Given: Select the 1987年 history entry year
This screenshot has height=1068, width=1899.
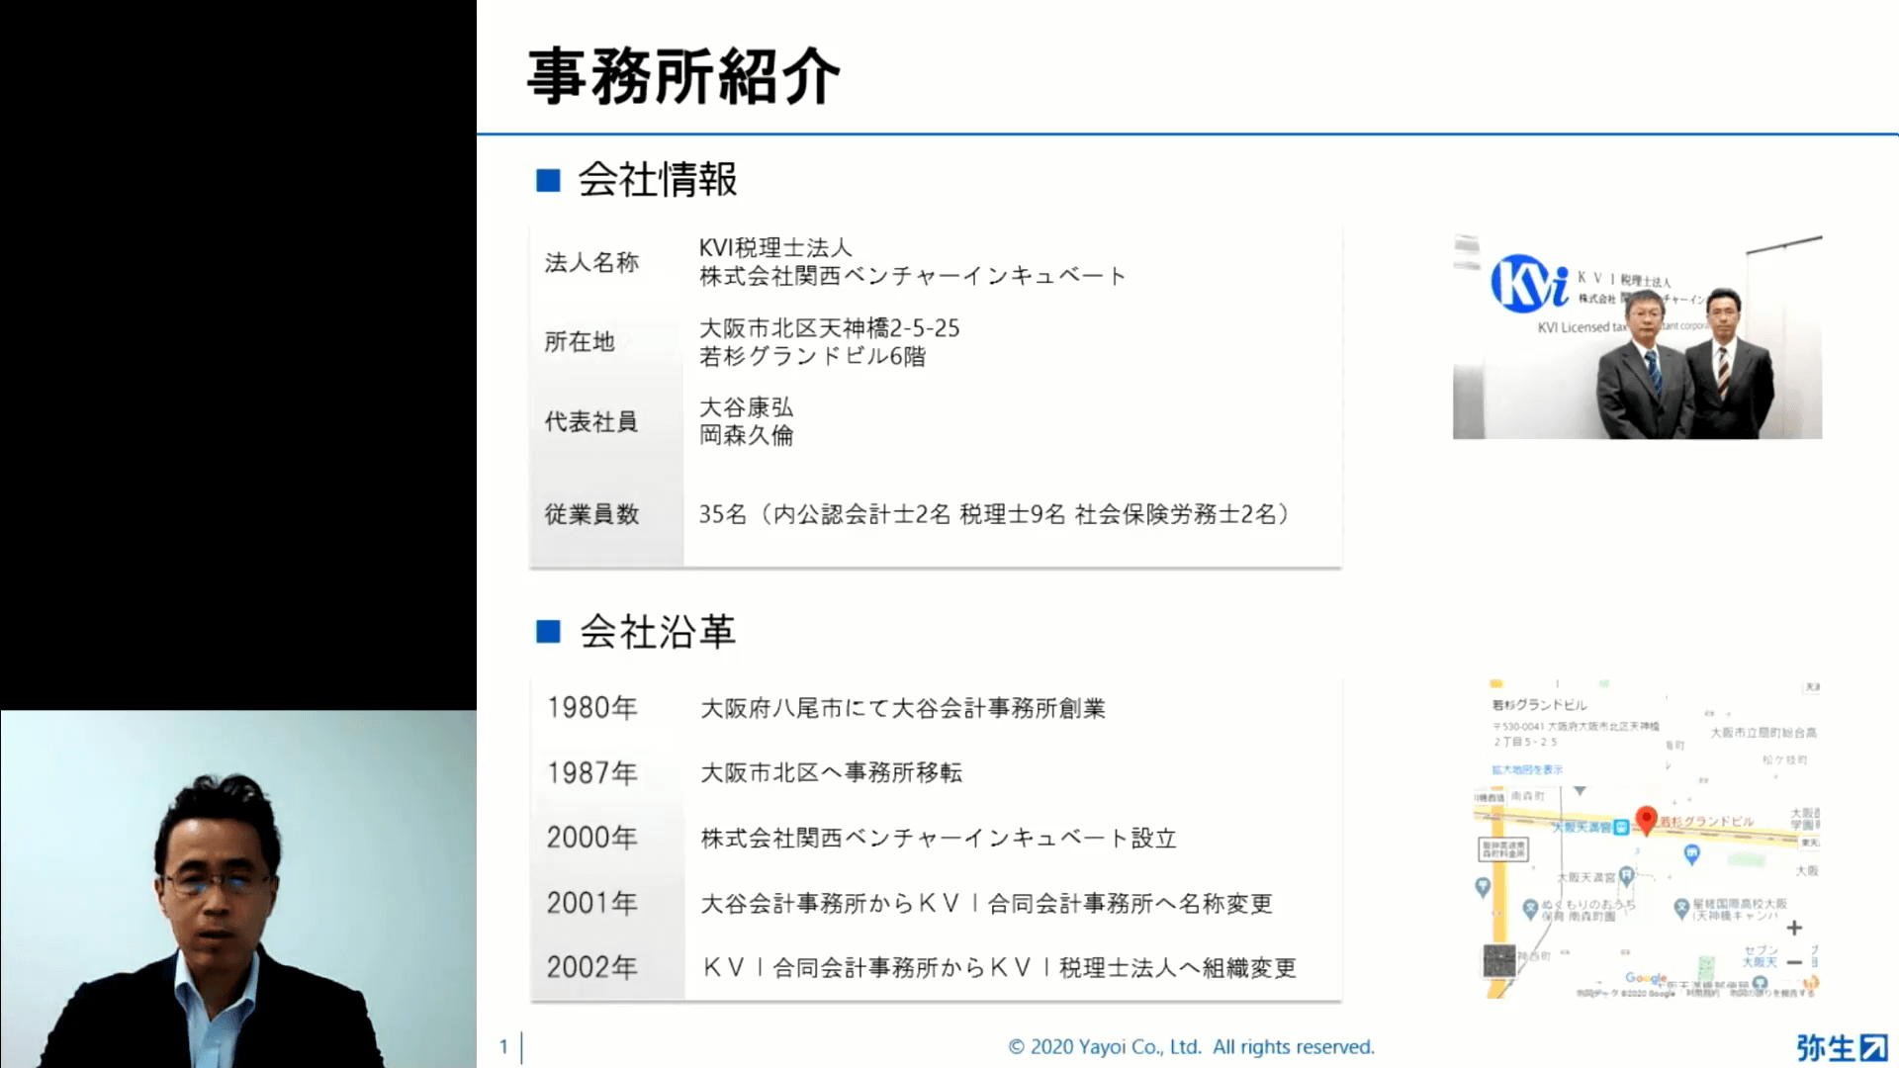Looking at the screenshot, I should pos(592,773).
